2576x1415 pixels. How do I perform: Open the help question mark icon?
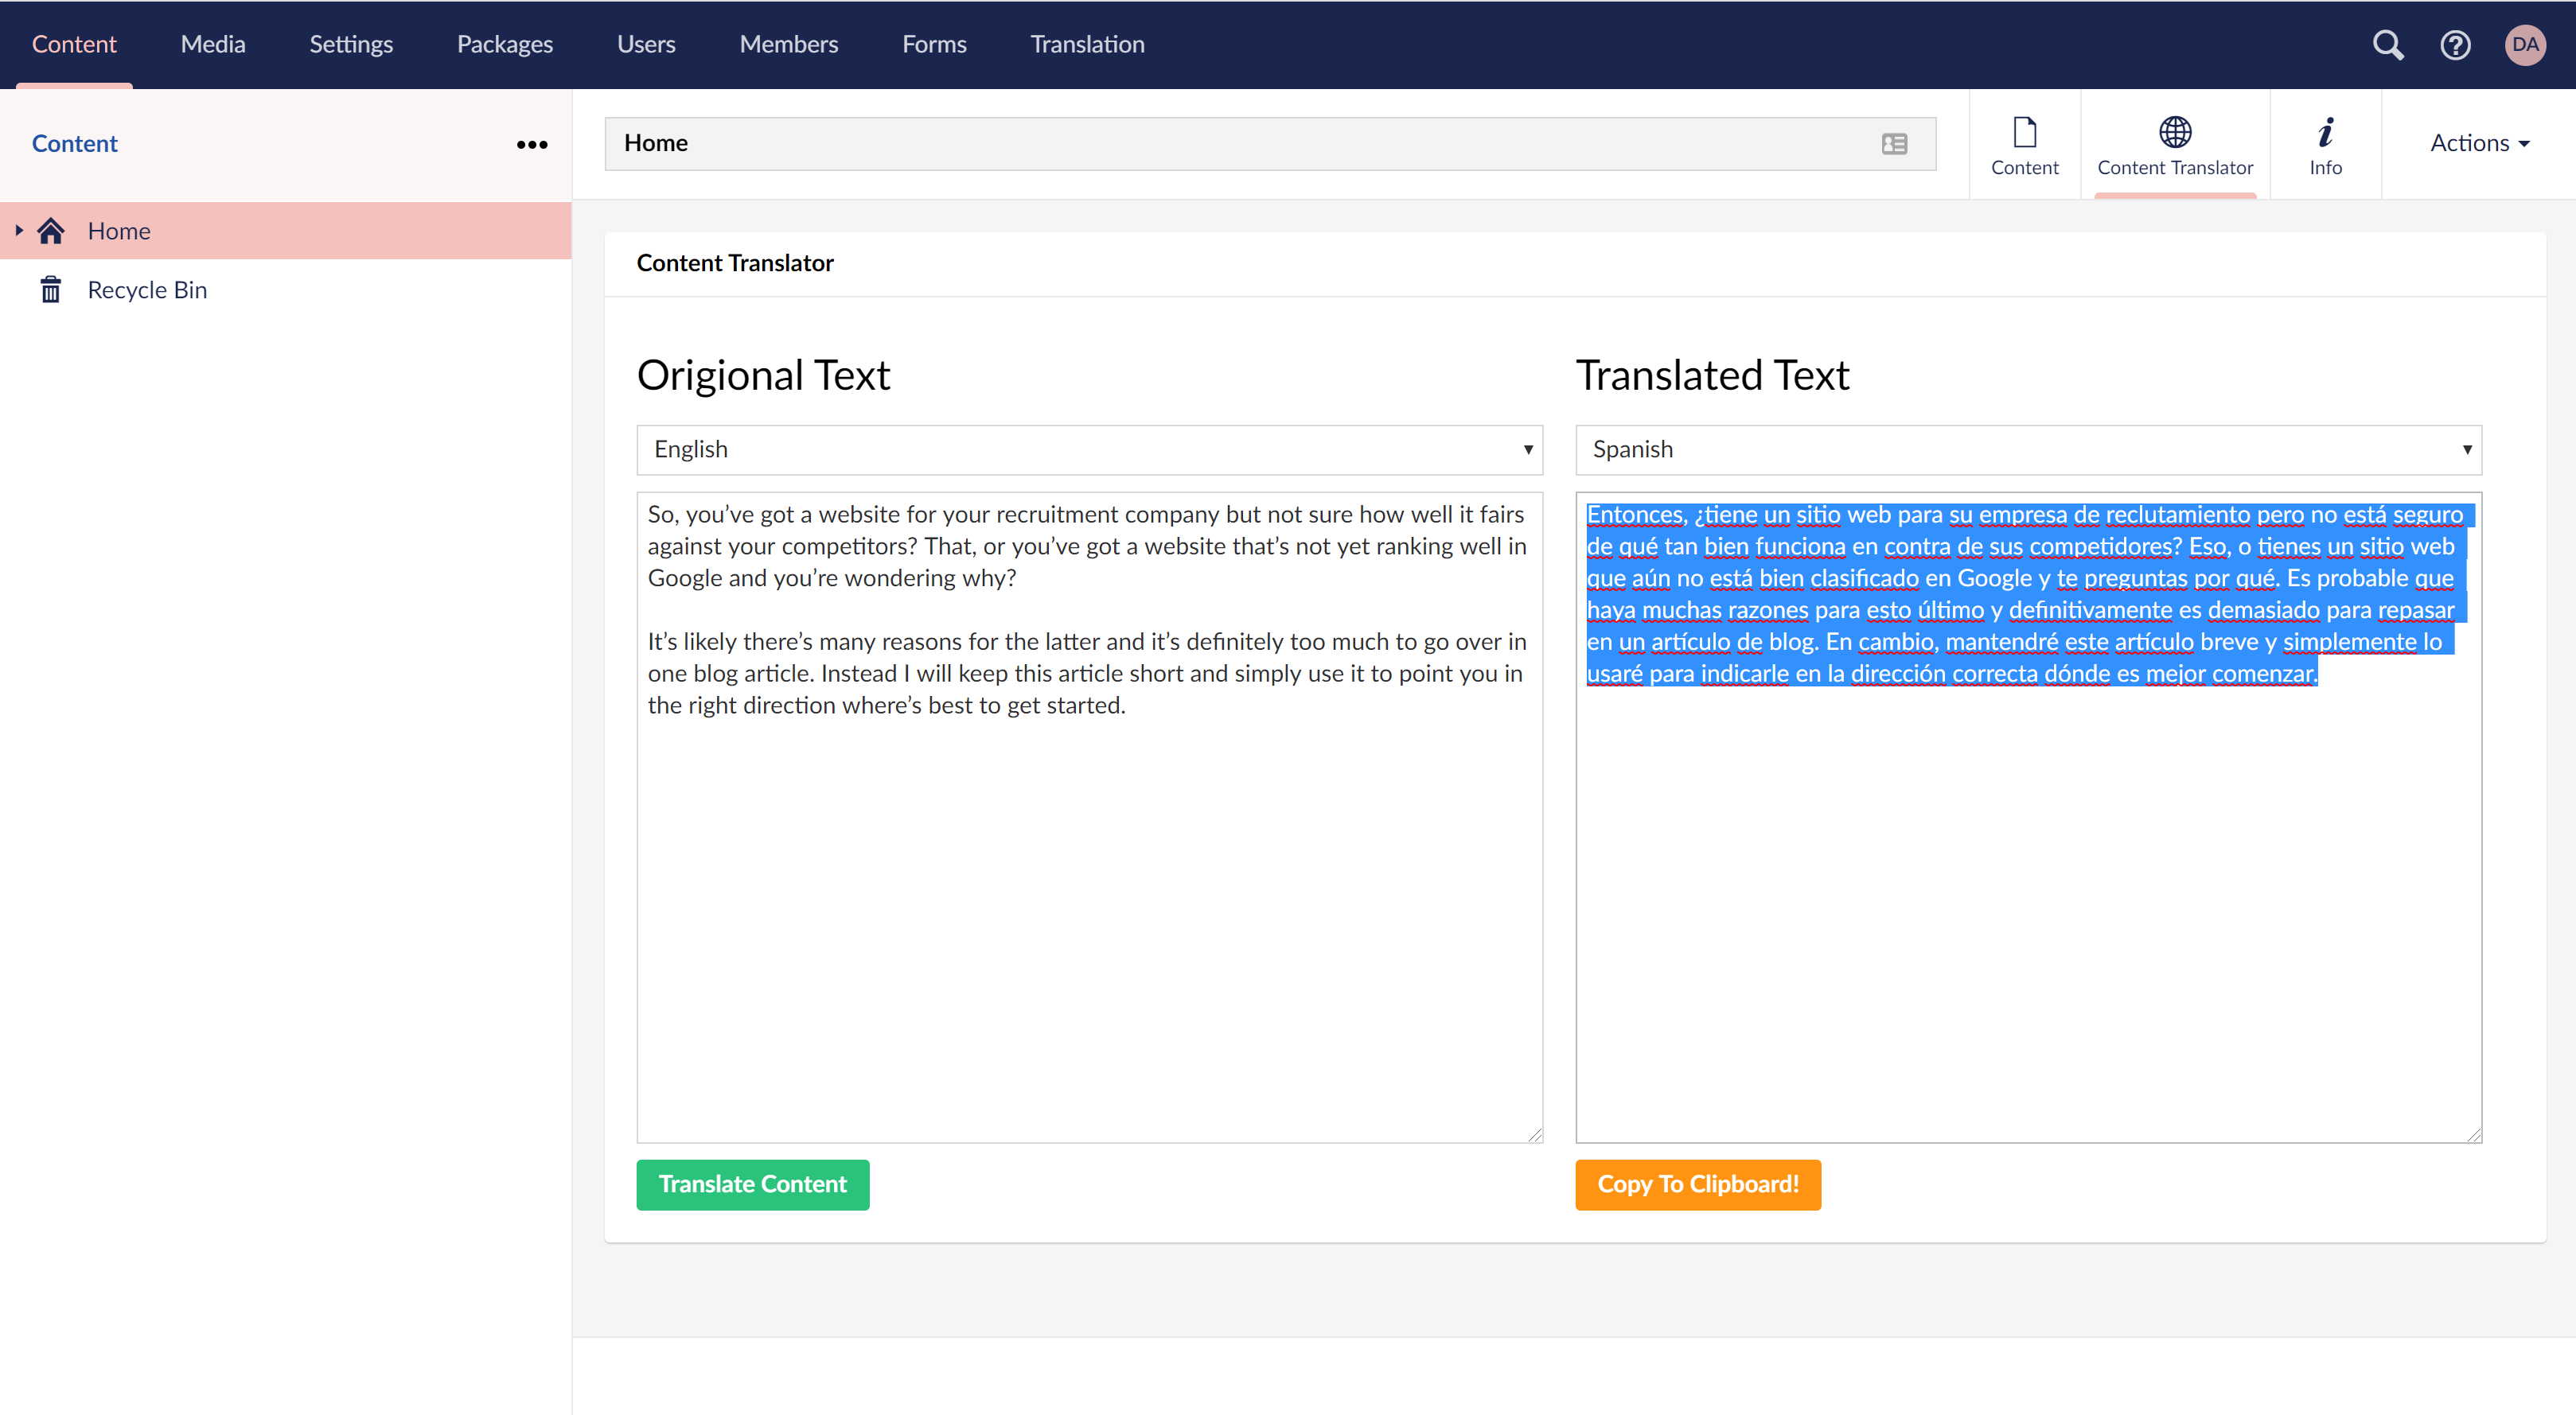2455,45
